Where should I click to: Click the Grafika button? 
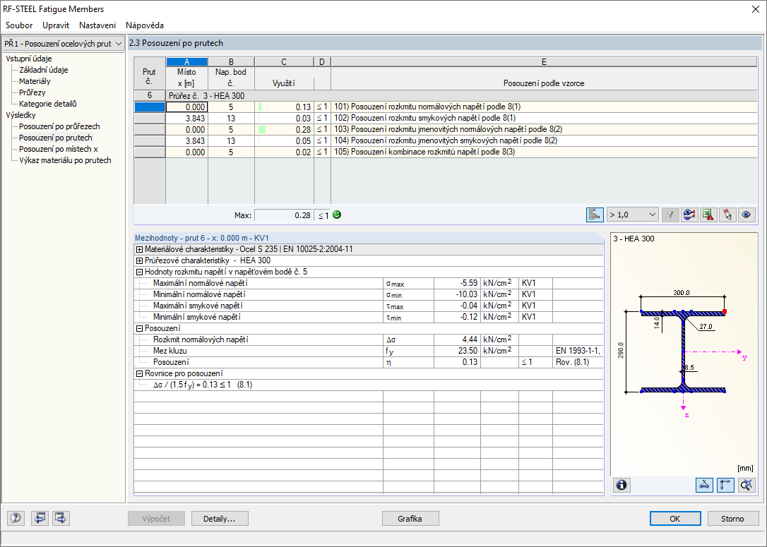click(410, 519)
